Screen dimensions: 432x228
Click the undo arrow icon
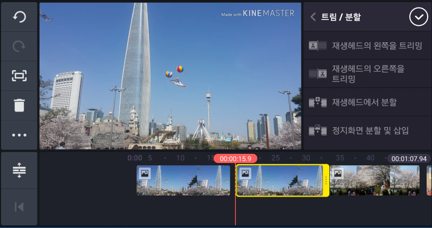19,17
